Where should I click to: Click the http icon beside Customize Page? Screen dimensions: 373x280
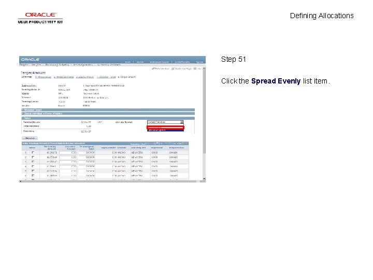197,68
